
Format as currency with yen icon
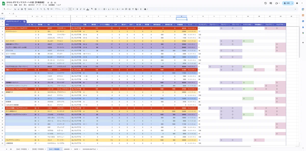[38, 9]
